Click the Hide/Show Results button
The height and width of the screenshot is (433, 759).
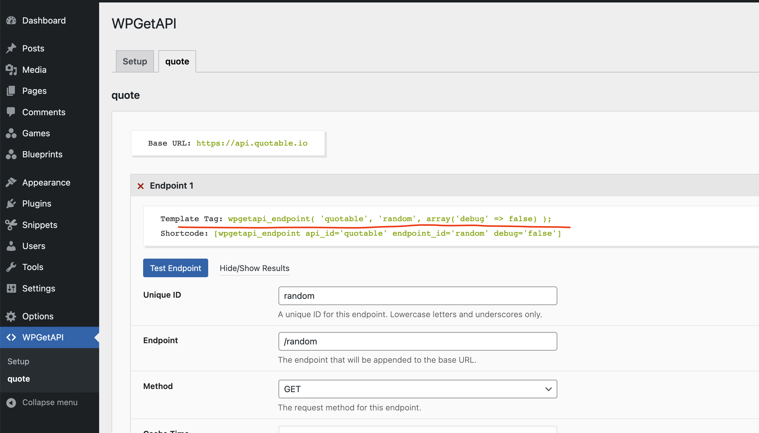point(254,268)
